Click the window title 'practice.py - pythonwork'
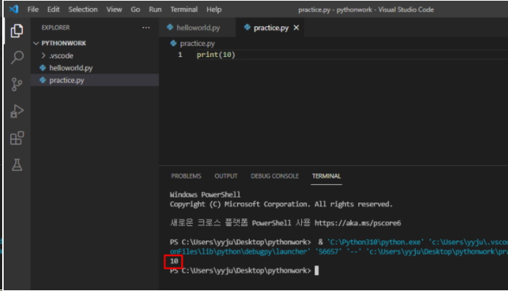Image resolution: width=508 pixels, height=291 pixels. pos(335,10)
